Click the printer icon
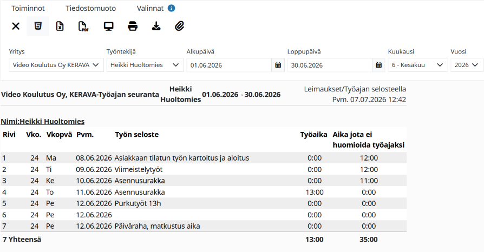Image resolution: width=484 pixels, height=252 pixels. (x=133, y=26)
